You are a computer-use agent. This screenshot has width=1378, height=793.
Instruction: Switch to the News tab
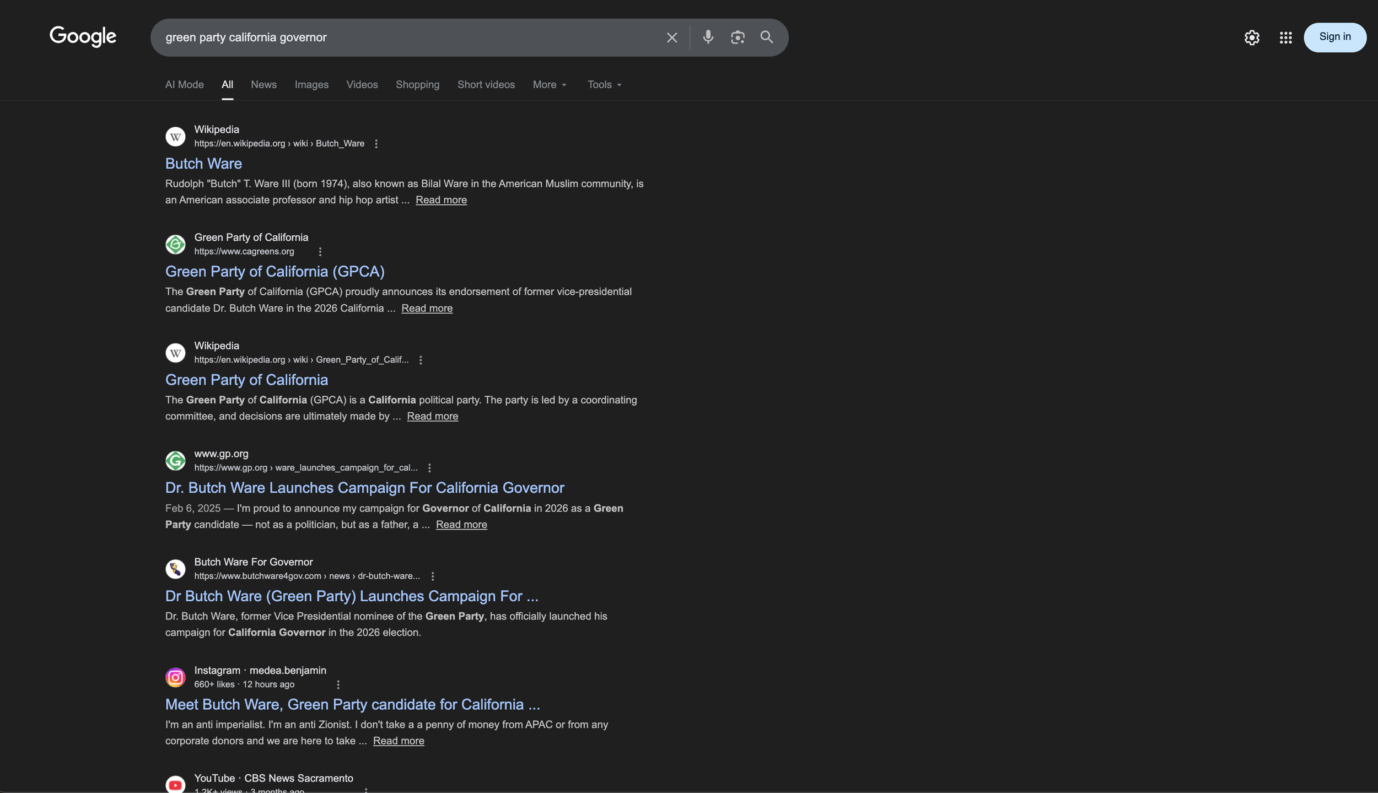[x=263, y=85]
